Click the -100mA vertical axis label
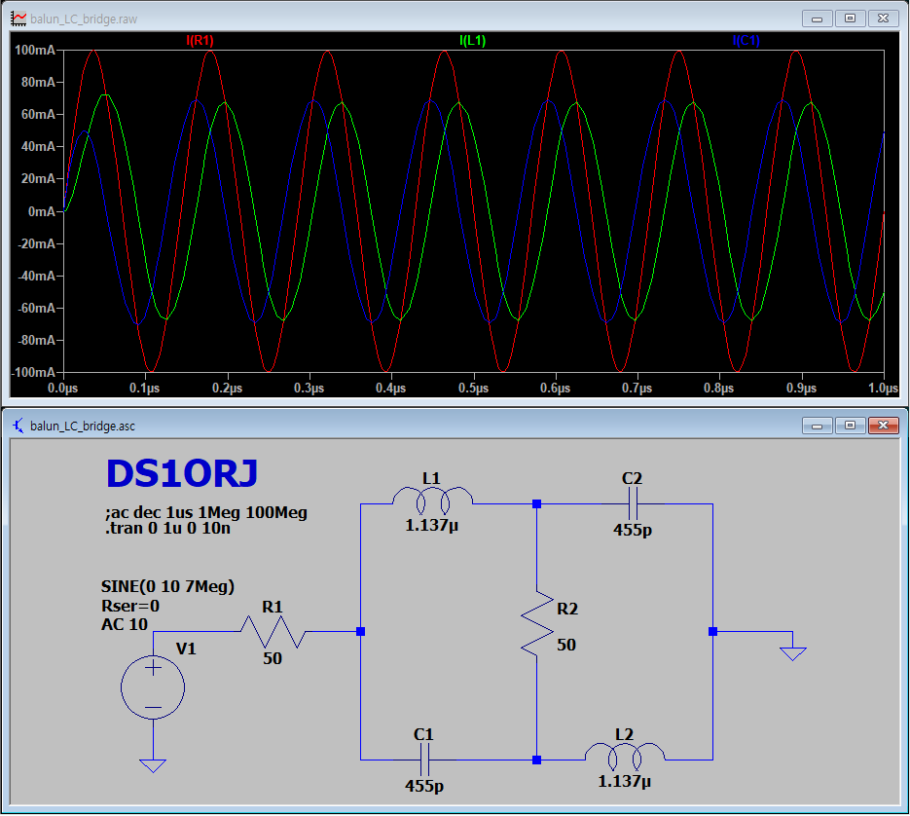910x816 pixels. [x=33, y=372]
